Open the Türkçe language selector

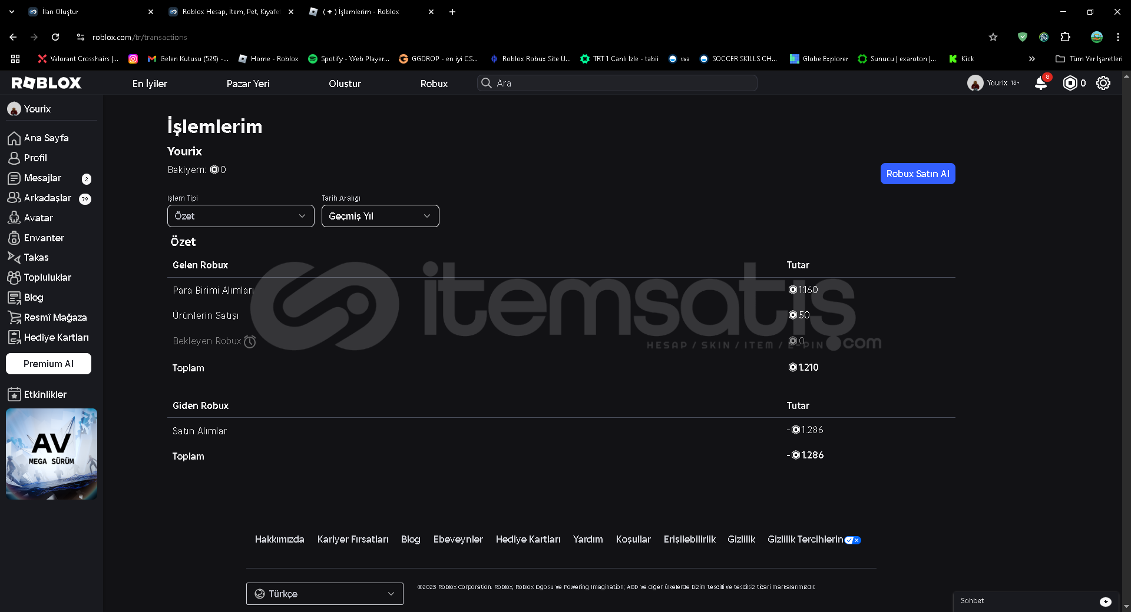[325, 594]
